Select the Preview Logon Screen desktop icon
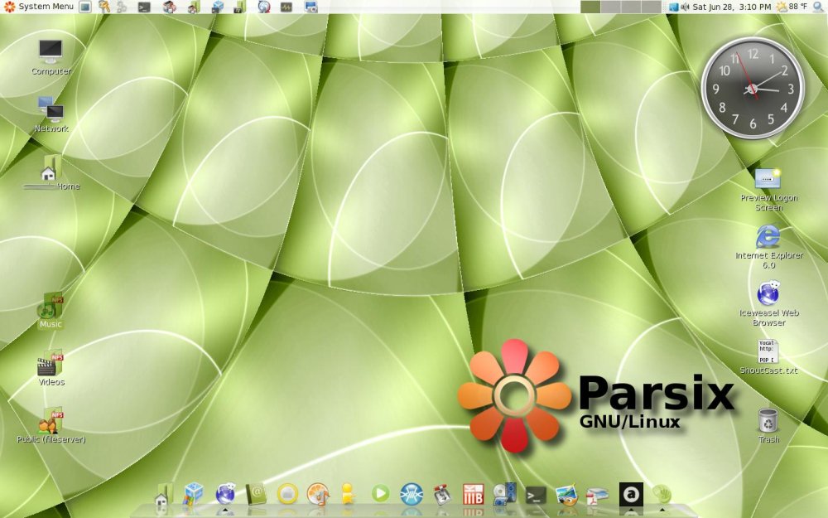The image size is (828, 518). click(x=768, y=189)
